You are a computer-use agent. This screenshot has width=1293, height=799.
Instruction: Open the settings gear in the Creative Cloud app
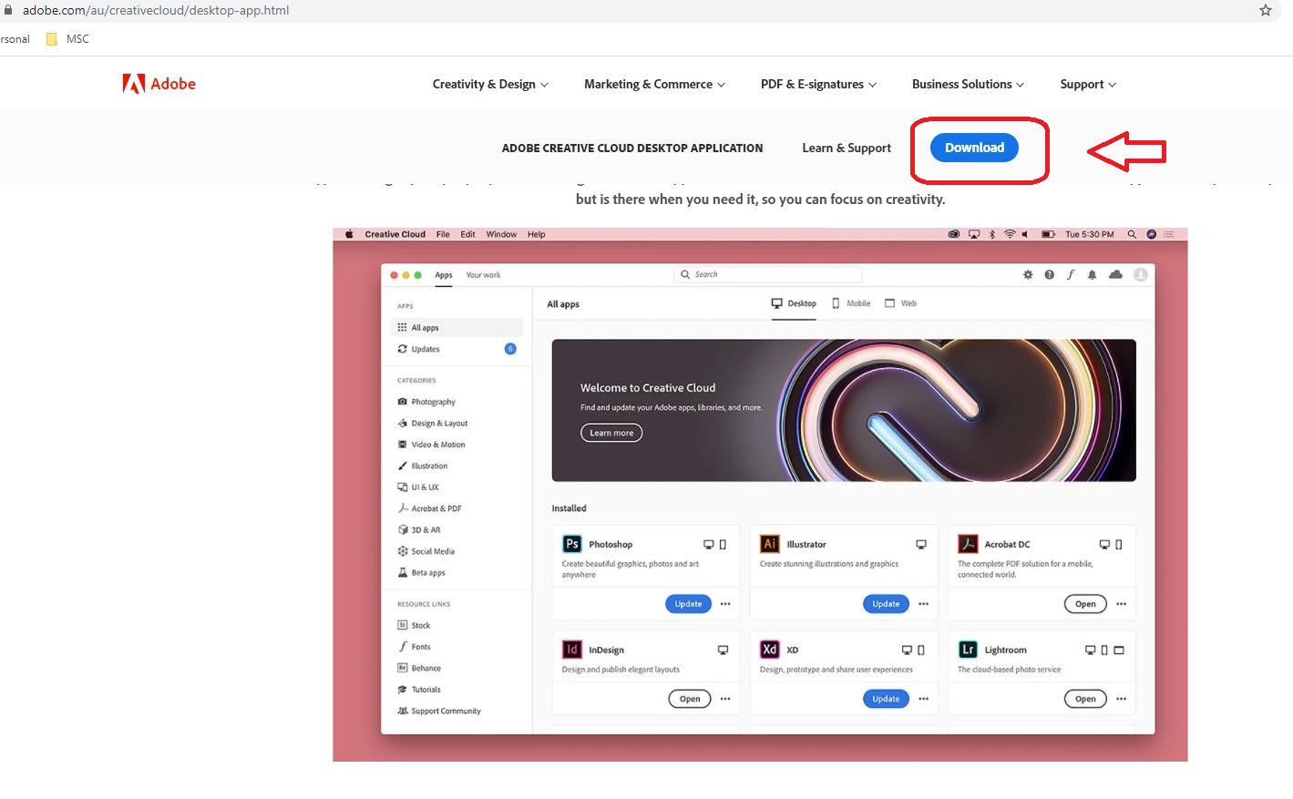click(x=1028, y=274)
